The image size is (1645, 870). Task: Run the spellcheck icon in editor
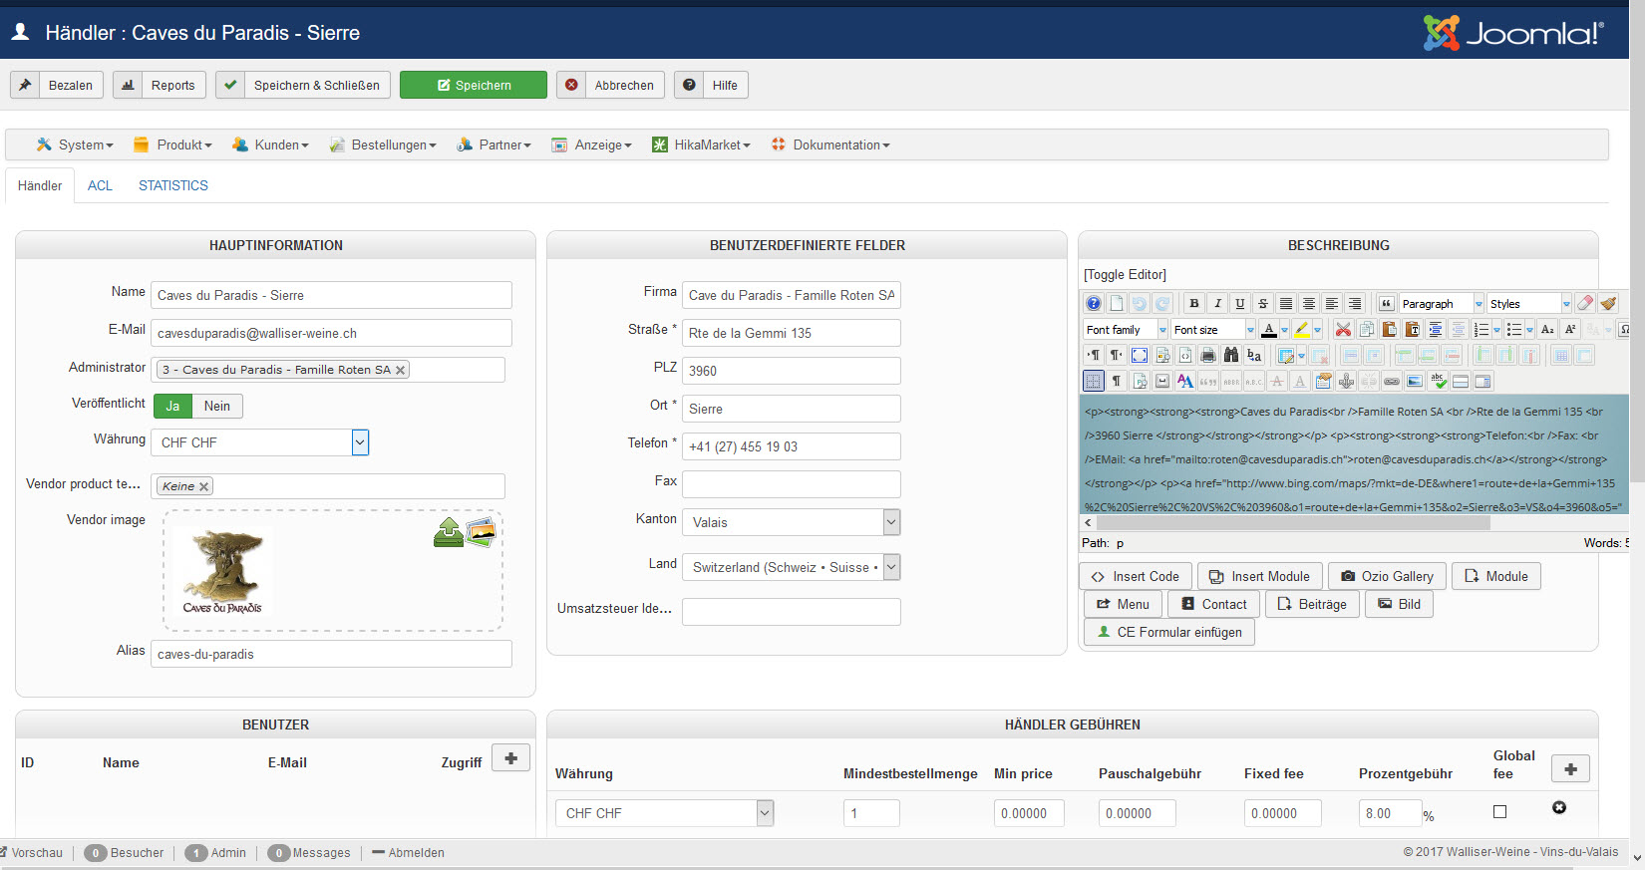(x=1438, y=381)
